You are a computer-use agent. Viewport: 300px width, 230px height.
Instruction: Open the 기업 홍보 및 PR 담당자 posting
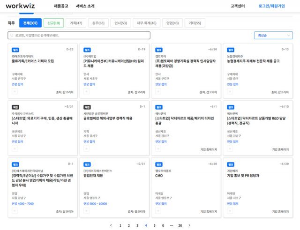[243, 176]
